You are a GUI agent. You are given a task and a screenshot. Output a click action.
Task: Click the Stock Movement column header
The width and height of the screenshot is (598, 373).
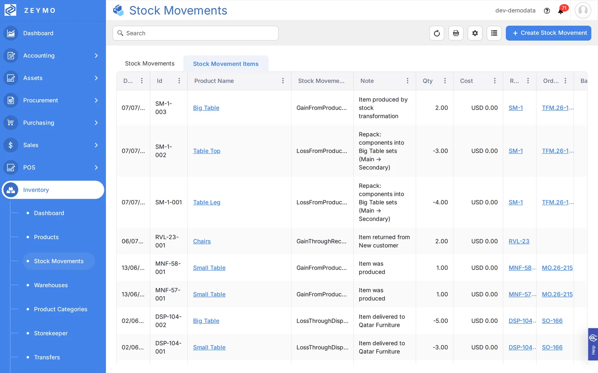321,81
